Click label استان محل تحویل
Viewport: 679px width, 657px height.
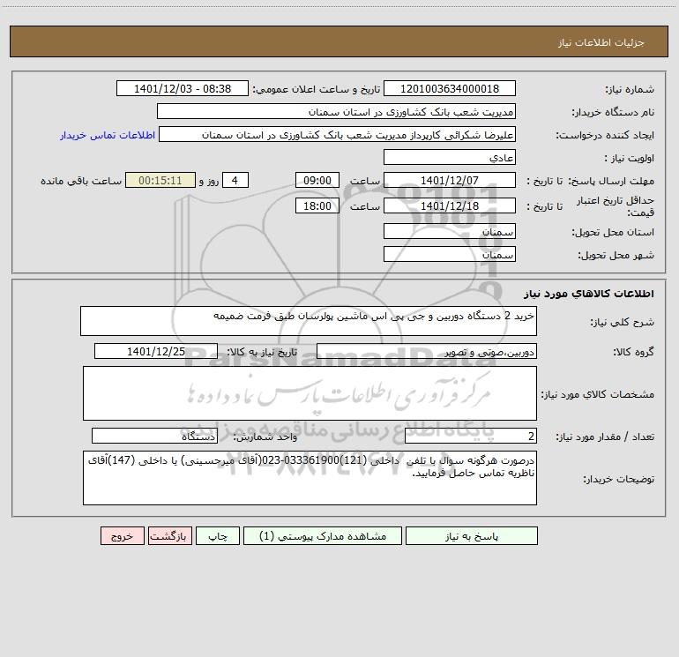[x=613, y=232]
